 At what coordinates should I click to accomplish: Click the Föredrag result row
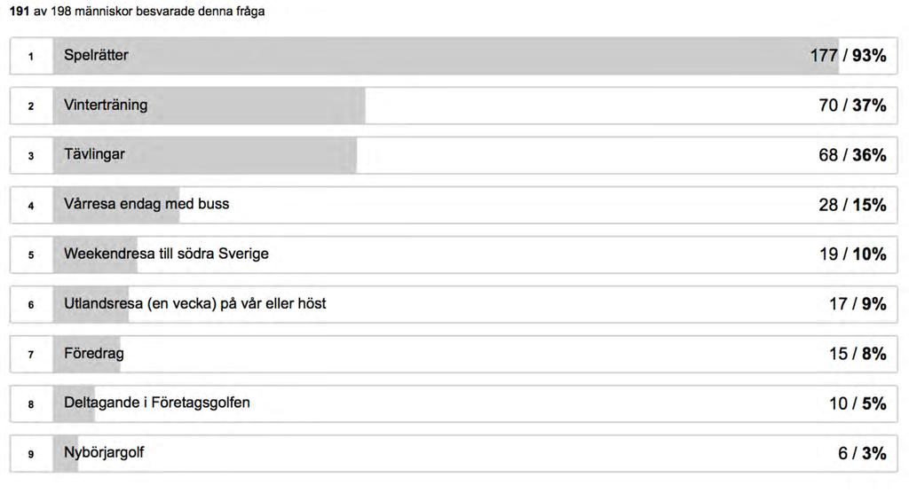click(454, 354)
